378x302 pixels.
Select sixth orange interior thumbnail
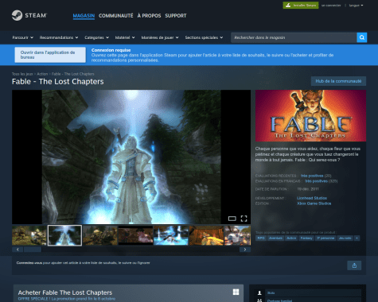click(x=206, y=235)
